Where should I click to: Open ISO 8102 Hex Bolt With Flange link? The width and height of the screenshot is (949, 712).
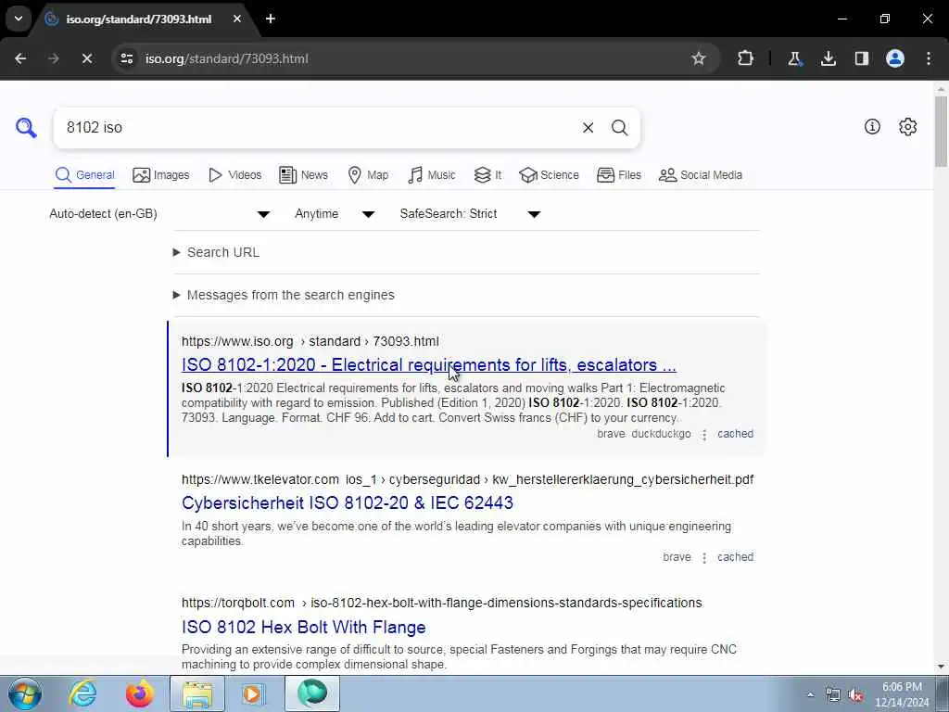tap(304, 628)
